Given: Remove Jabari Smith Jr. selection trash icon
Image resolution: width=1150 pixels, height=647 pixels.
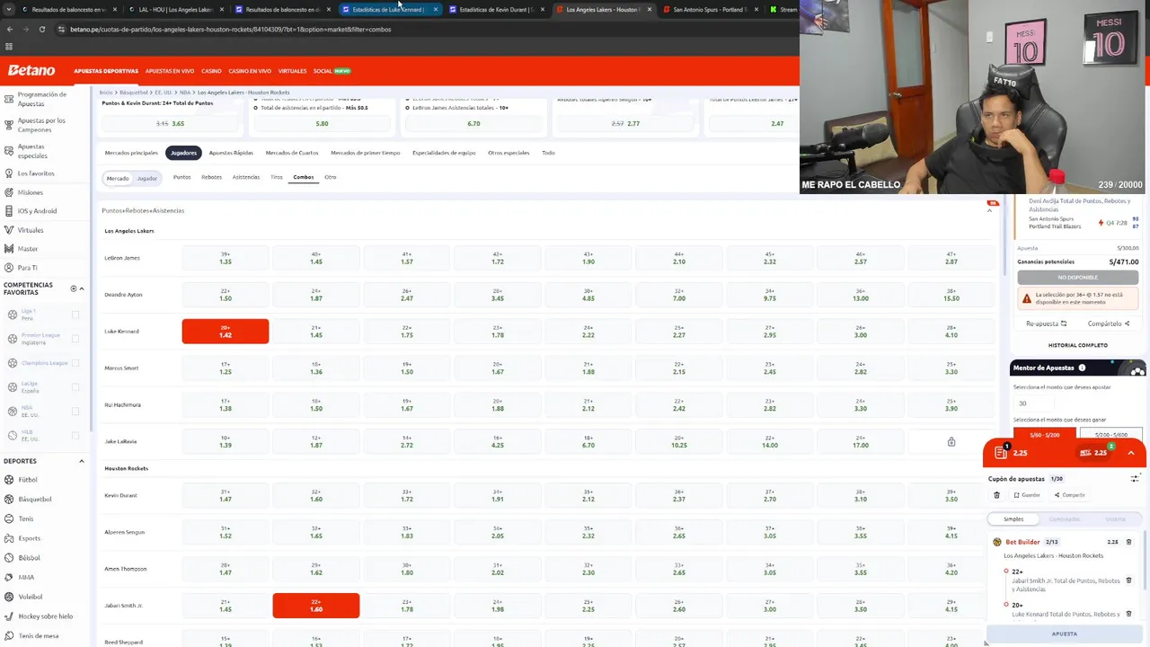Looking at the screenshot, I should point(1128,581).
